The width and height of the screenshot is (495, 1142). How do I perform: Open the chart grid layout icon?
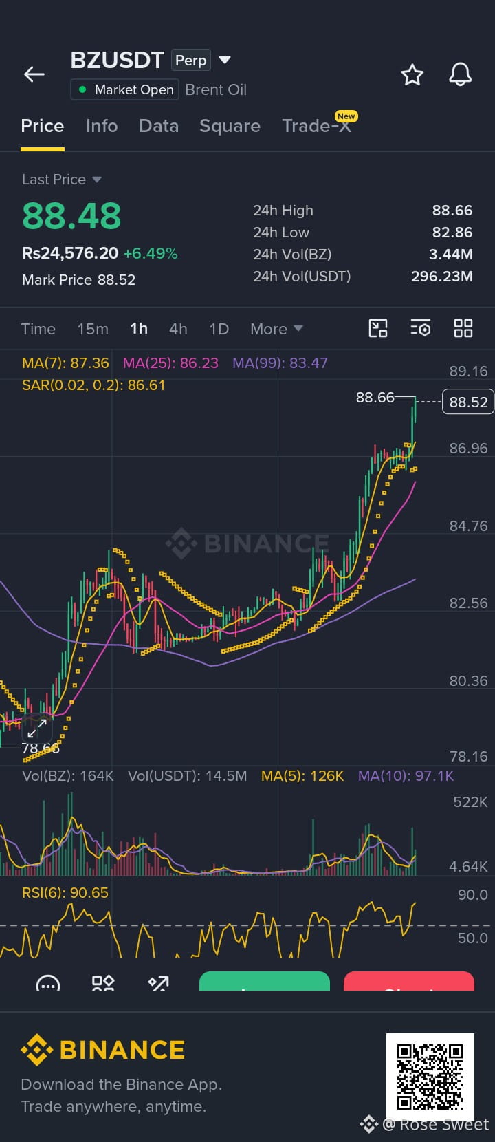pyautogui.click(x=463, y=328)
